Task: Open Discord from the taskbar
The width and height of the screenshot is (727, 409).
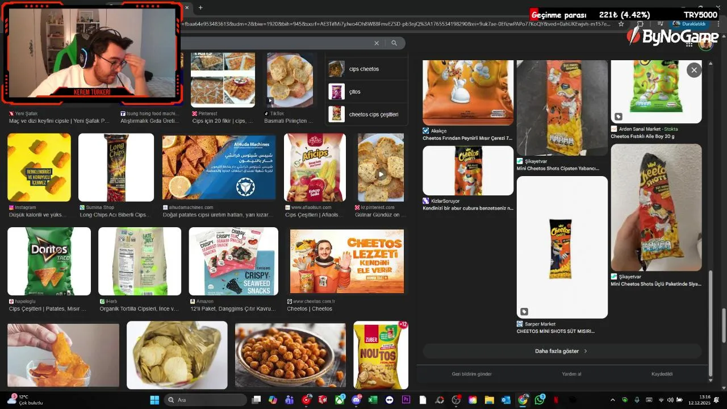Action: 356,400
